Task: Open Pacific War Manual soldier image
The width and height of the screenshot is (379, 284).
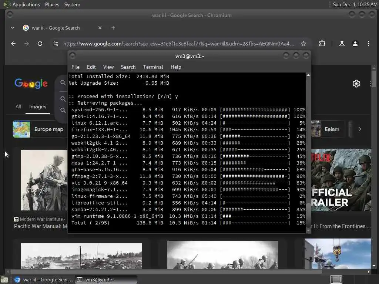Action: pyautogui.click(x=44, y=180)
